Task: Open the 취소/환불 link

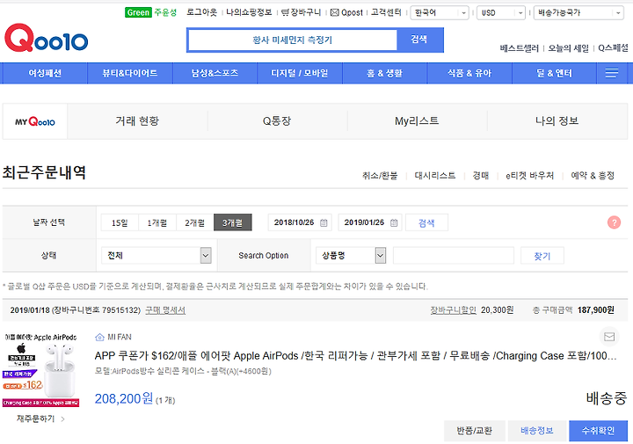Action: pos(380,176)
